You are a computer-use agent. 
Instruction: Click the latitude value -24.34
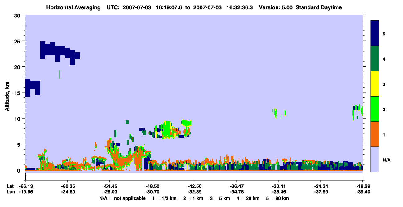(x=321, y=186)
